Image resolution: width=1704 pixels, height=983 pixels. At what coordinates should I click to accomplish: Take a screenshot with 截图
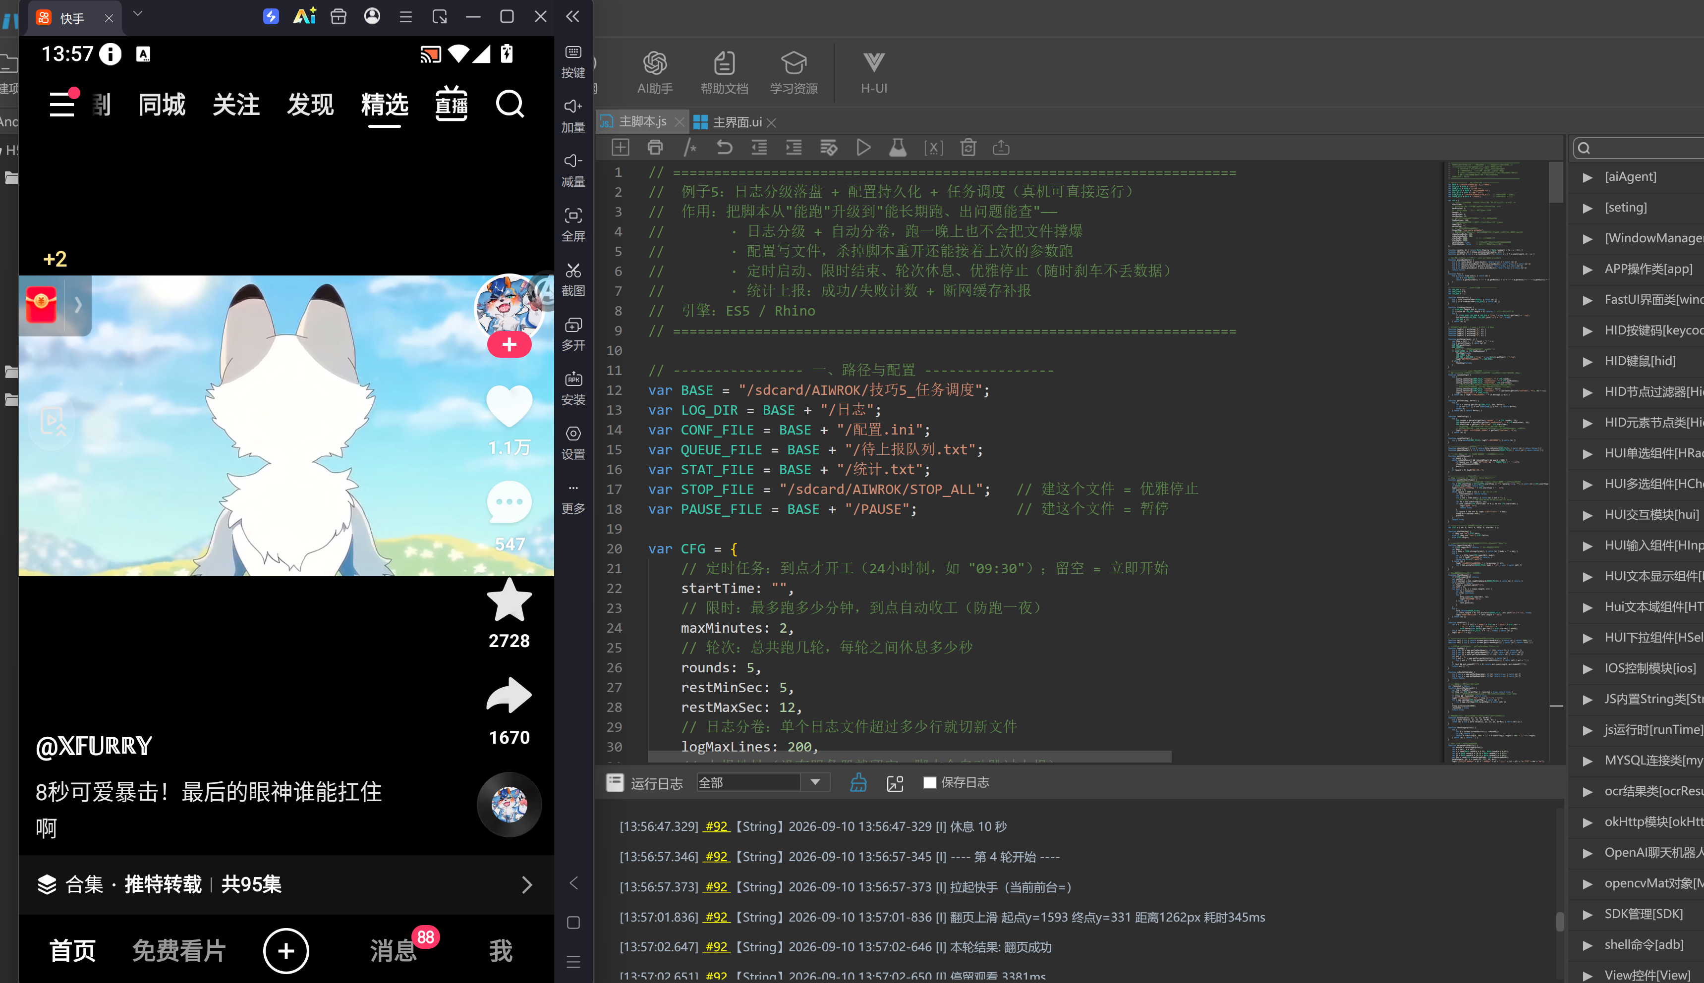coord(573,279)
